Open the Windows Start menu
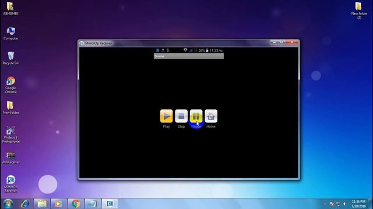373x209 pixels. pyautogui.click(x=8, y=204)
